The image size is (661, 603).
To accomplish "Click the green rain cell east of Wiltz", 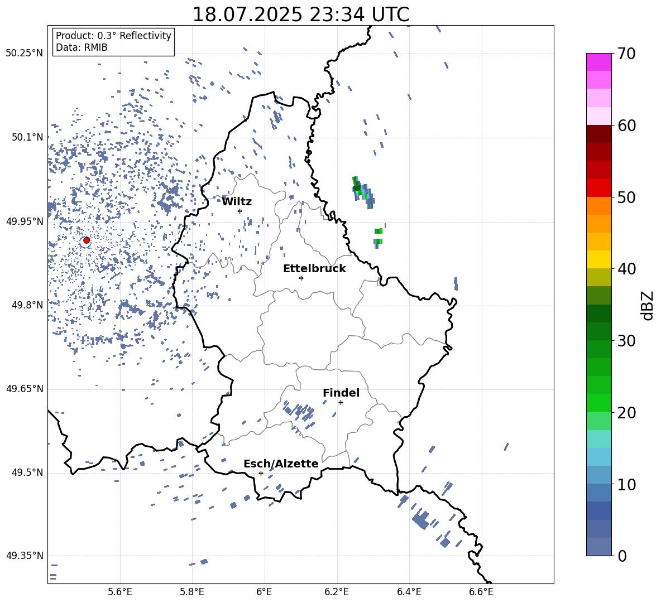I will 362,191.
